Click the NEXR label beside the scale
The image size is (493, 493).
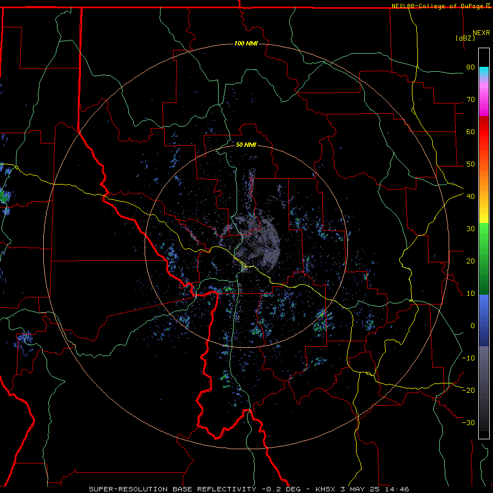pos(481,33)
